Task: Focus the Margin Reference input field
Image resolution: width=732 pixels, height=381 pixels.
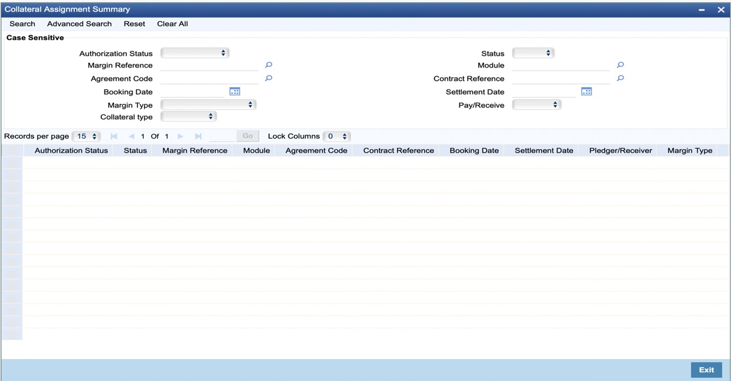Action: point(209,65)
